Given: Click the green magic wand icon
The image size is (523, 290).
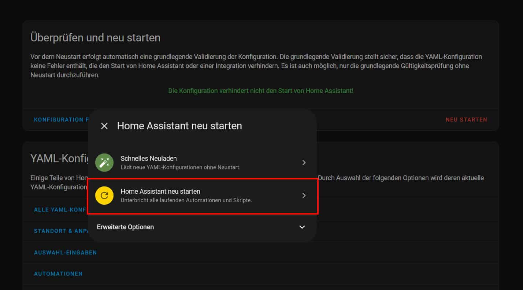Looking at the screenshot, I should click(104, 163).
